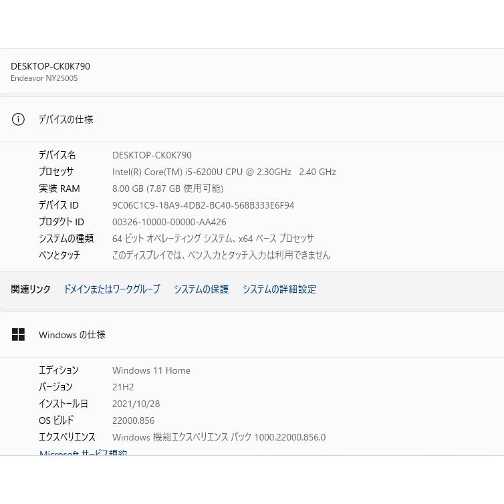Select the DESKTOP-CK0K790 title at top
This screenshot has height=504, width=504.
pyautogui.click(x=50, y=66)
